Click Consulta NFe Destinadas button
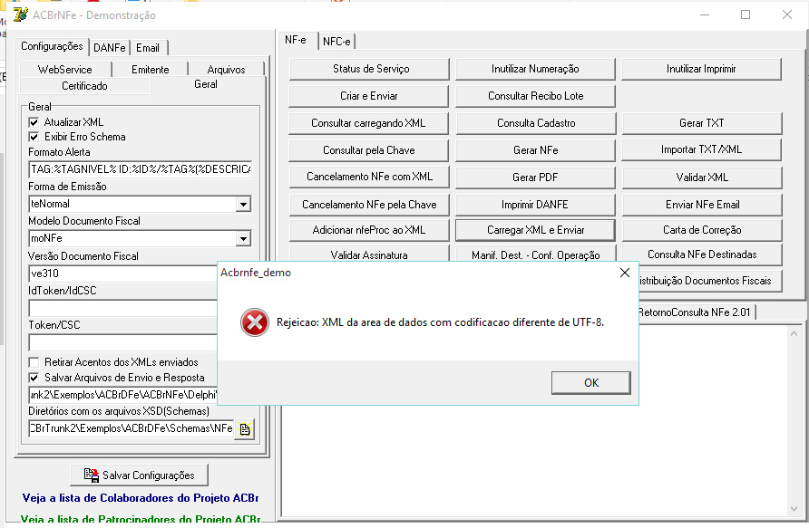 pos(702,254)
